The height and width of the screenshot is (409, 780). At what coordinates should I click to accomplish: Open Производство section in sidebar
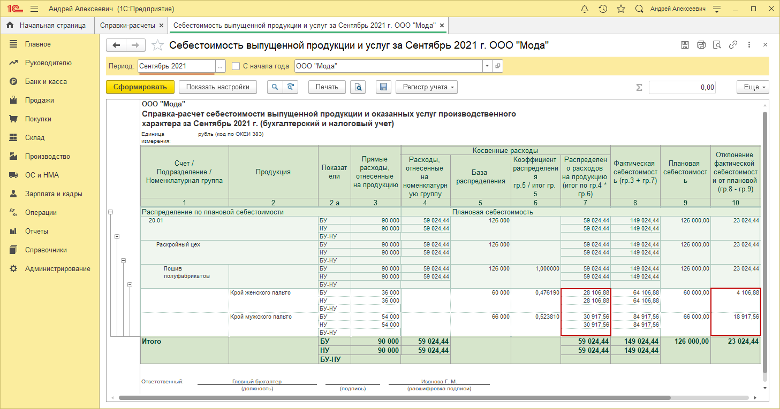coord(48,157)
